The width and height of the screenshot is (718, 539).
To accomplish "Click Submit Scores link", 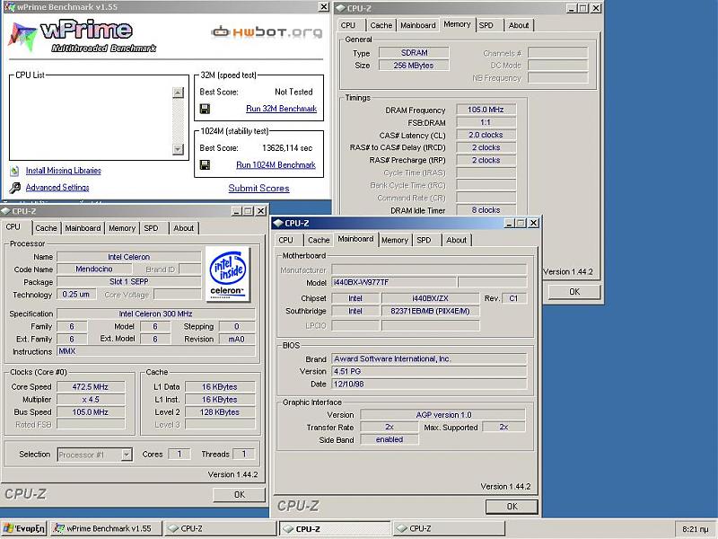I will tap(258, 189).
